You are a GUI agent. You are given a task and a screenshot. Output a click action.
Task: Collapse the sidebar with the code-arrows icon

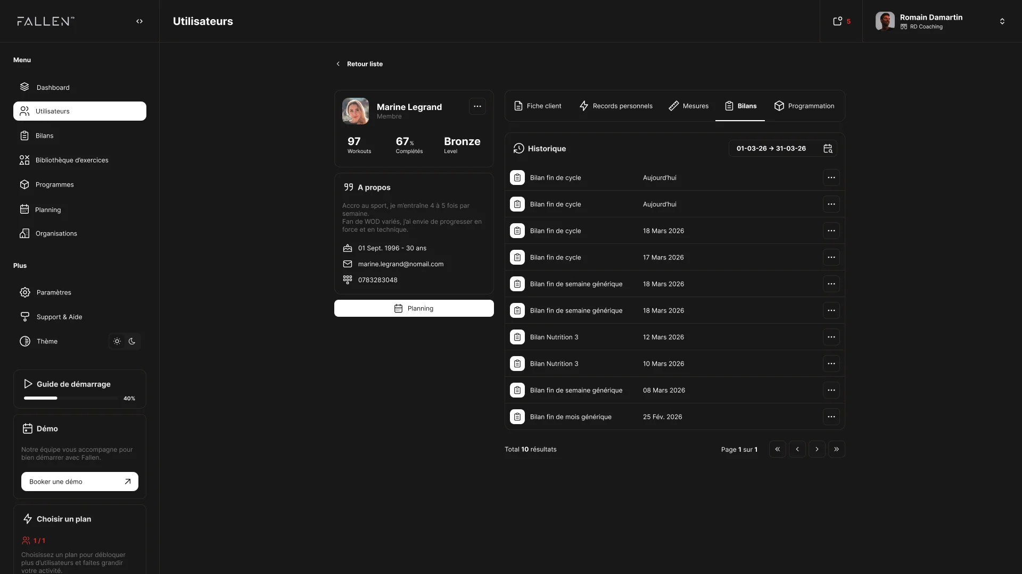coord(139,21)
